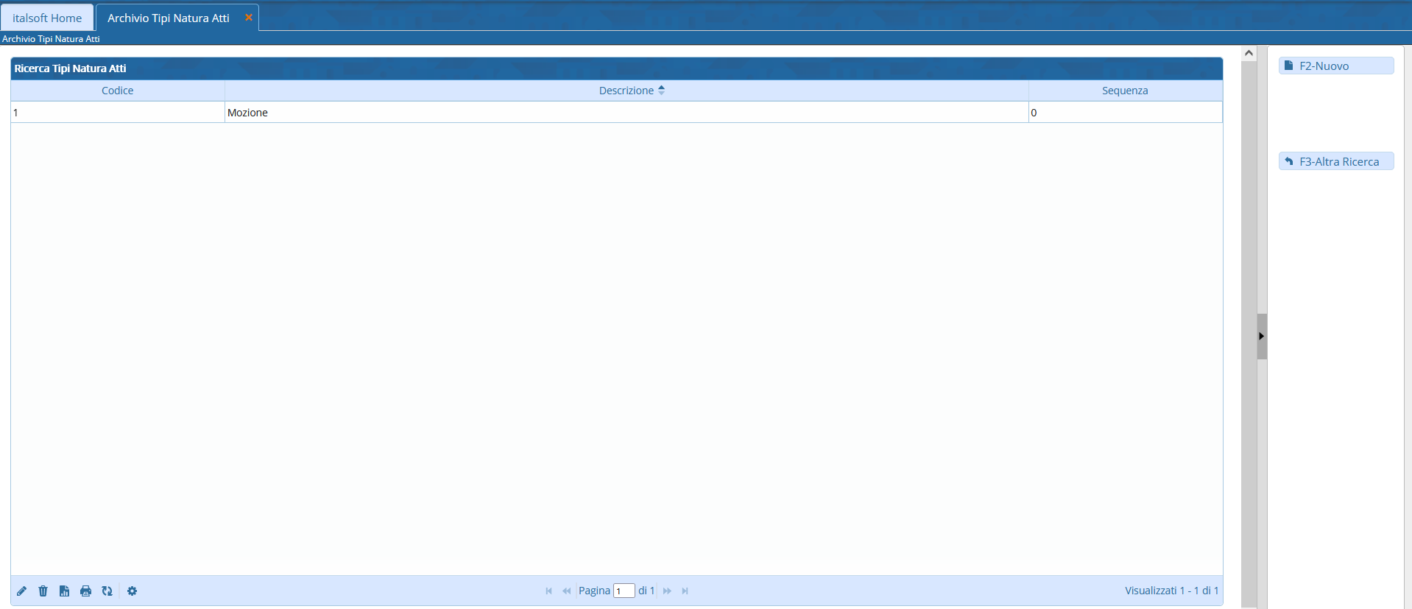Click the F2-Nuovo button
1412x609 pixels.
(1335, 66)
